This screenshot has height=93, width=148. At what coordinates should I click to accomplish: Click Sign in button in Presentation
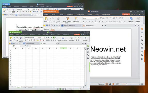[x=126, y=14]
